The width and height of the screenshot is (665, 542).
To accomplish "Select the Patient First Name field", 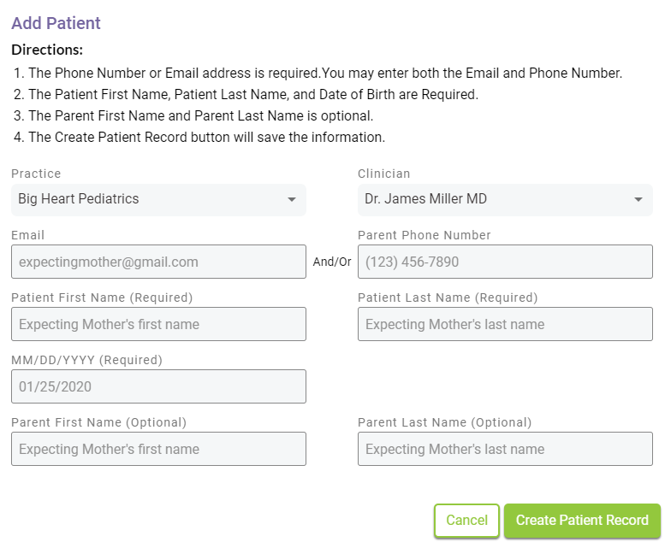I will pyautogui.click(x=158, y=325).
